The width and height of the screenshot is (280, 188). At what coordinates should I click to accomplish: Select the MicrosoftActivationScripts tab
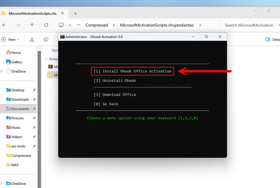pyautogui.click(x=32, y=13)
